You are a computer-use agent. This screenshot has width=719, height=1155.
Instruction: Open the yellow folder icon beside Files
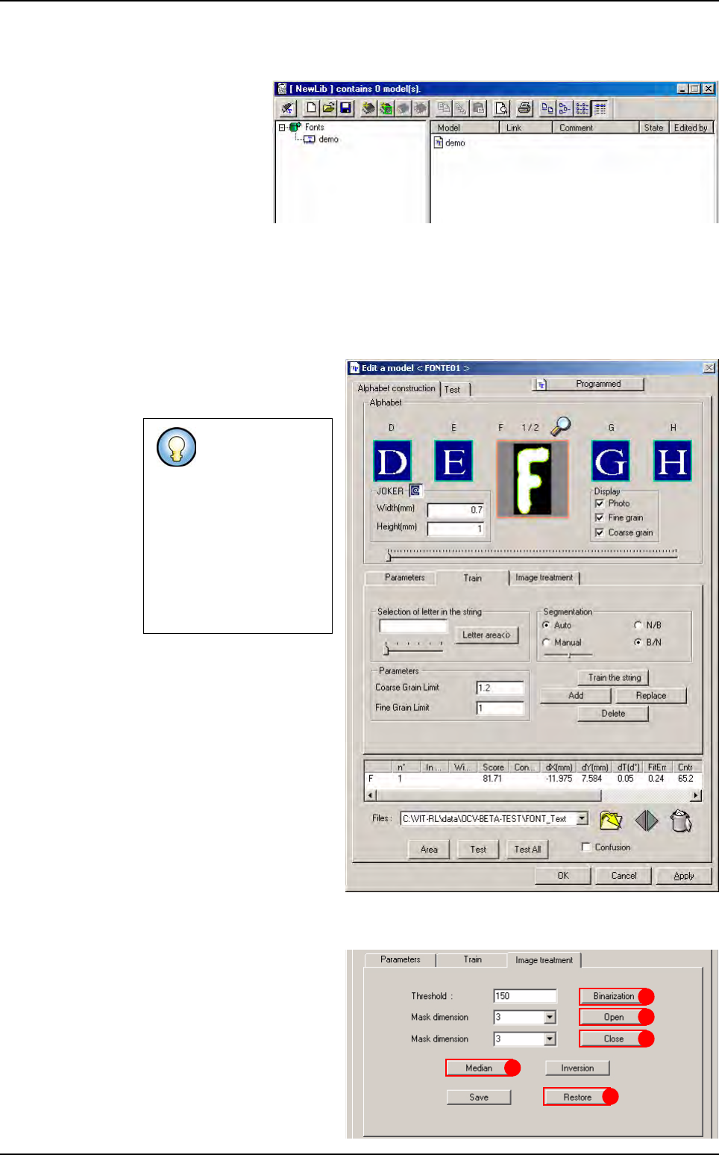(611, 820)
